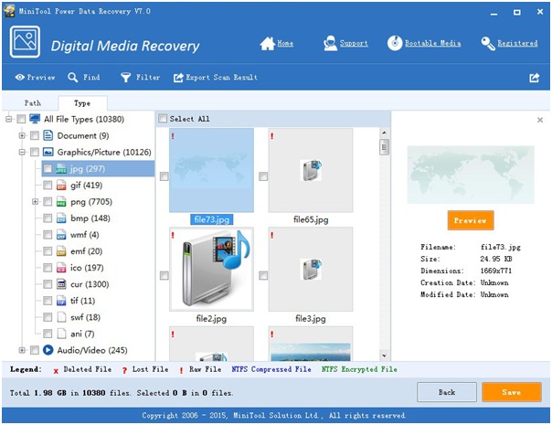This screenshot has height=425, width=552.
Task: Open Support from the header
Action: click(x=330, y=43)
